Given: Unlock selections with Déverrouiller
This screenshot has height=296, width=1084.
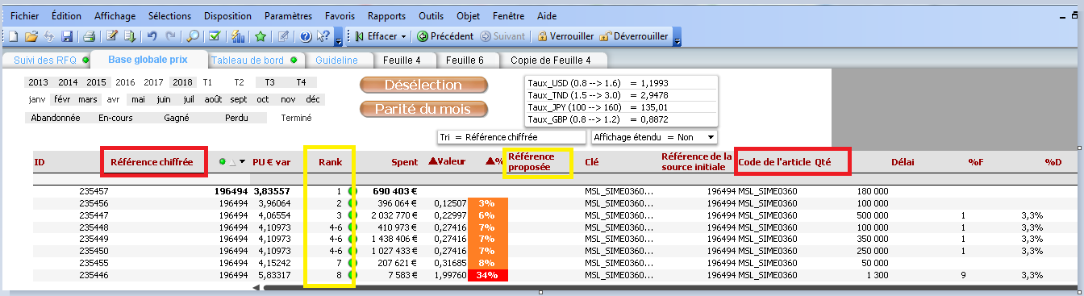Looking at the screenshot, I should [x=634, y=36].
